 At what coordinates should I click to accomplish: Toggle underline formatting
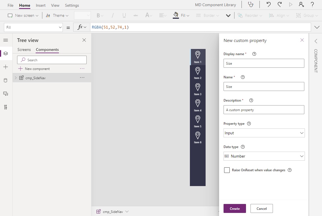pos(124,15)
